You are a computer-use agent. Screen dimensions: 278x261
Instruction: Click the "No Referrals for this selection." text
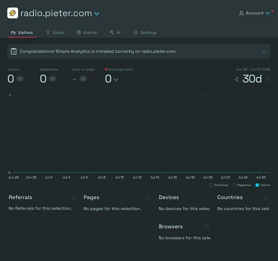coord(40,208)
